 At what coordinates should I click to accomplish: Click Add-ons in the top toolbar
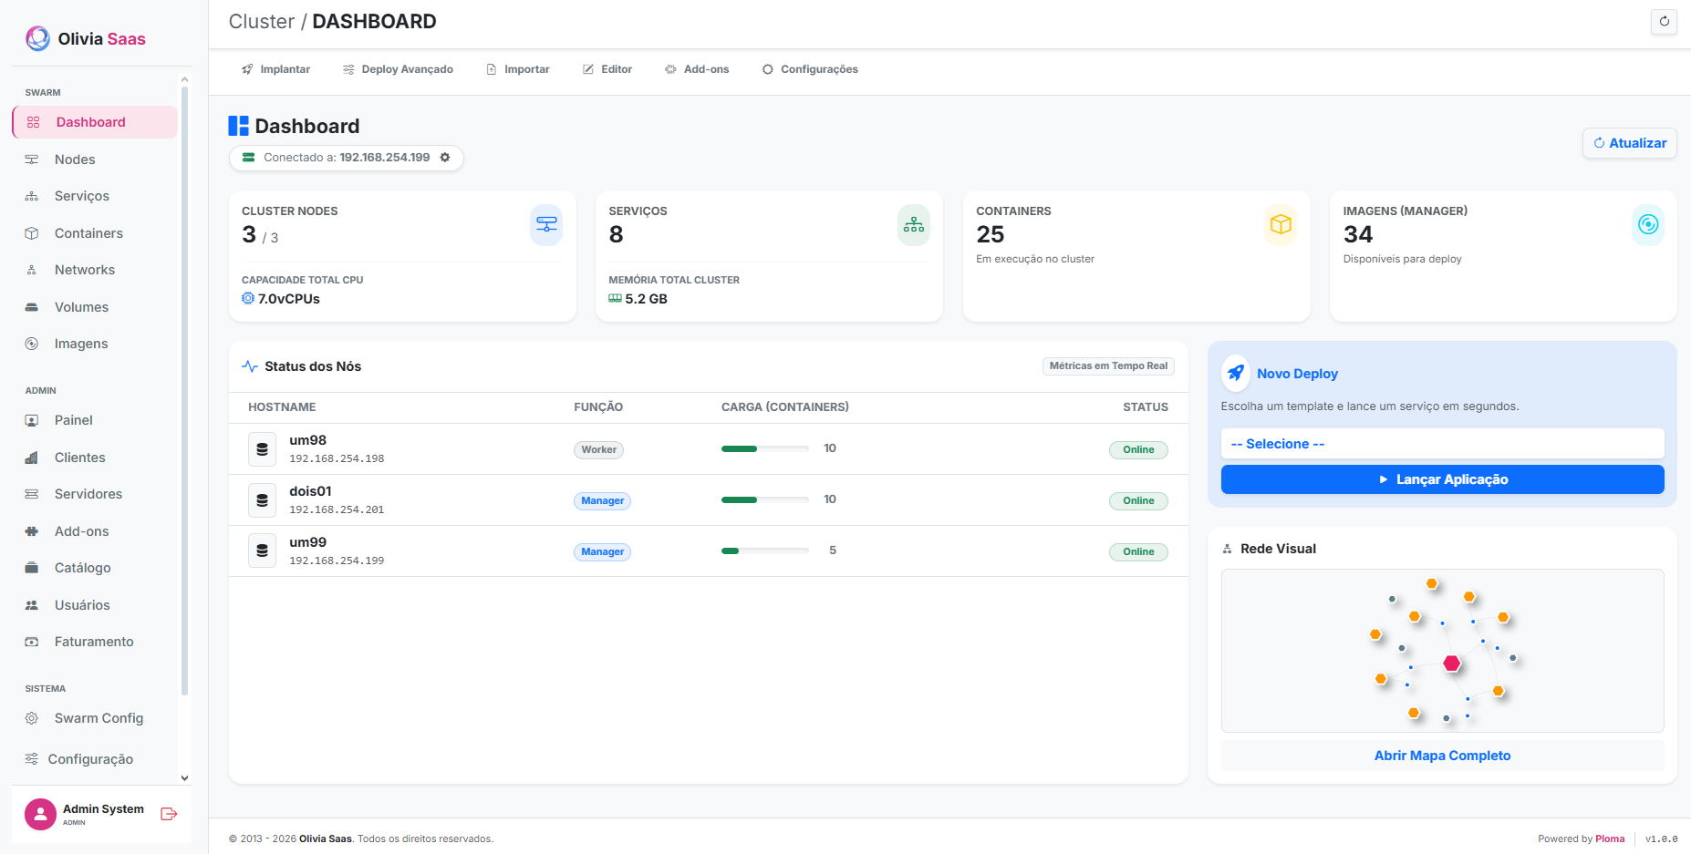[x=697, y=69]
